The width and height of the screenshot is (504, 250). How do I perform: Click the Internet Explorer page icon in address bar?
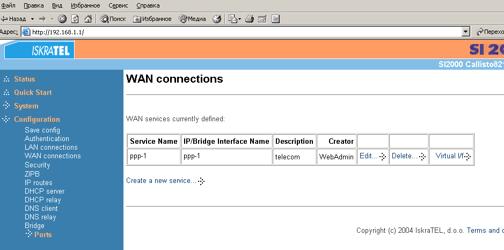(x=26, y=32)
